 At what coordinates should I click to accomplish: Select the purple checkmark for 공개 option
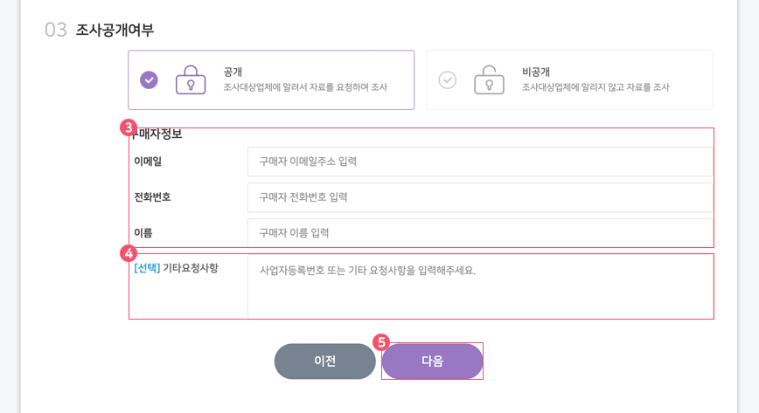tap(149, 79)
